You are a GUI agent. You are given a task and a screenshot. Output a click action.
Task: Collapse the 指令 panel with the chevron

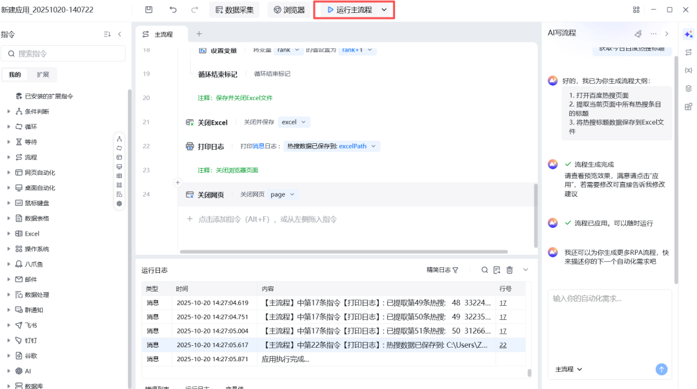pos(119,34)
